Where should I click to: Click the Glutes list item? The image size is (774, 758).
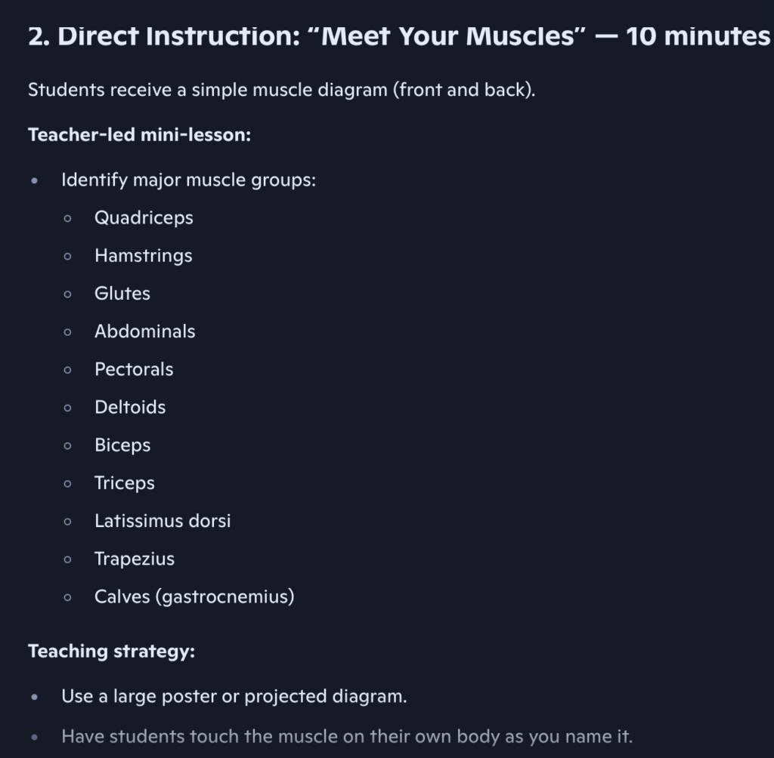122,294
